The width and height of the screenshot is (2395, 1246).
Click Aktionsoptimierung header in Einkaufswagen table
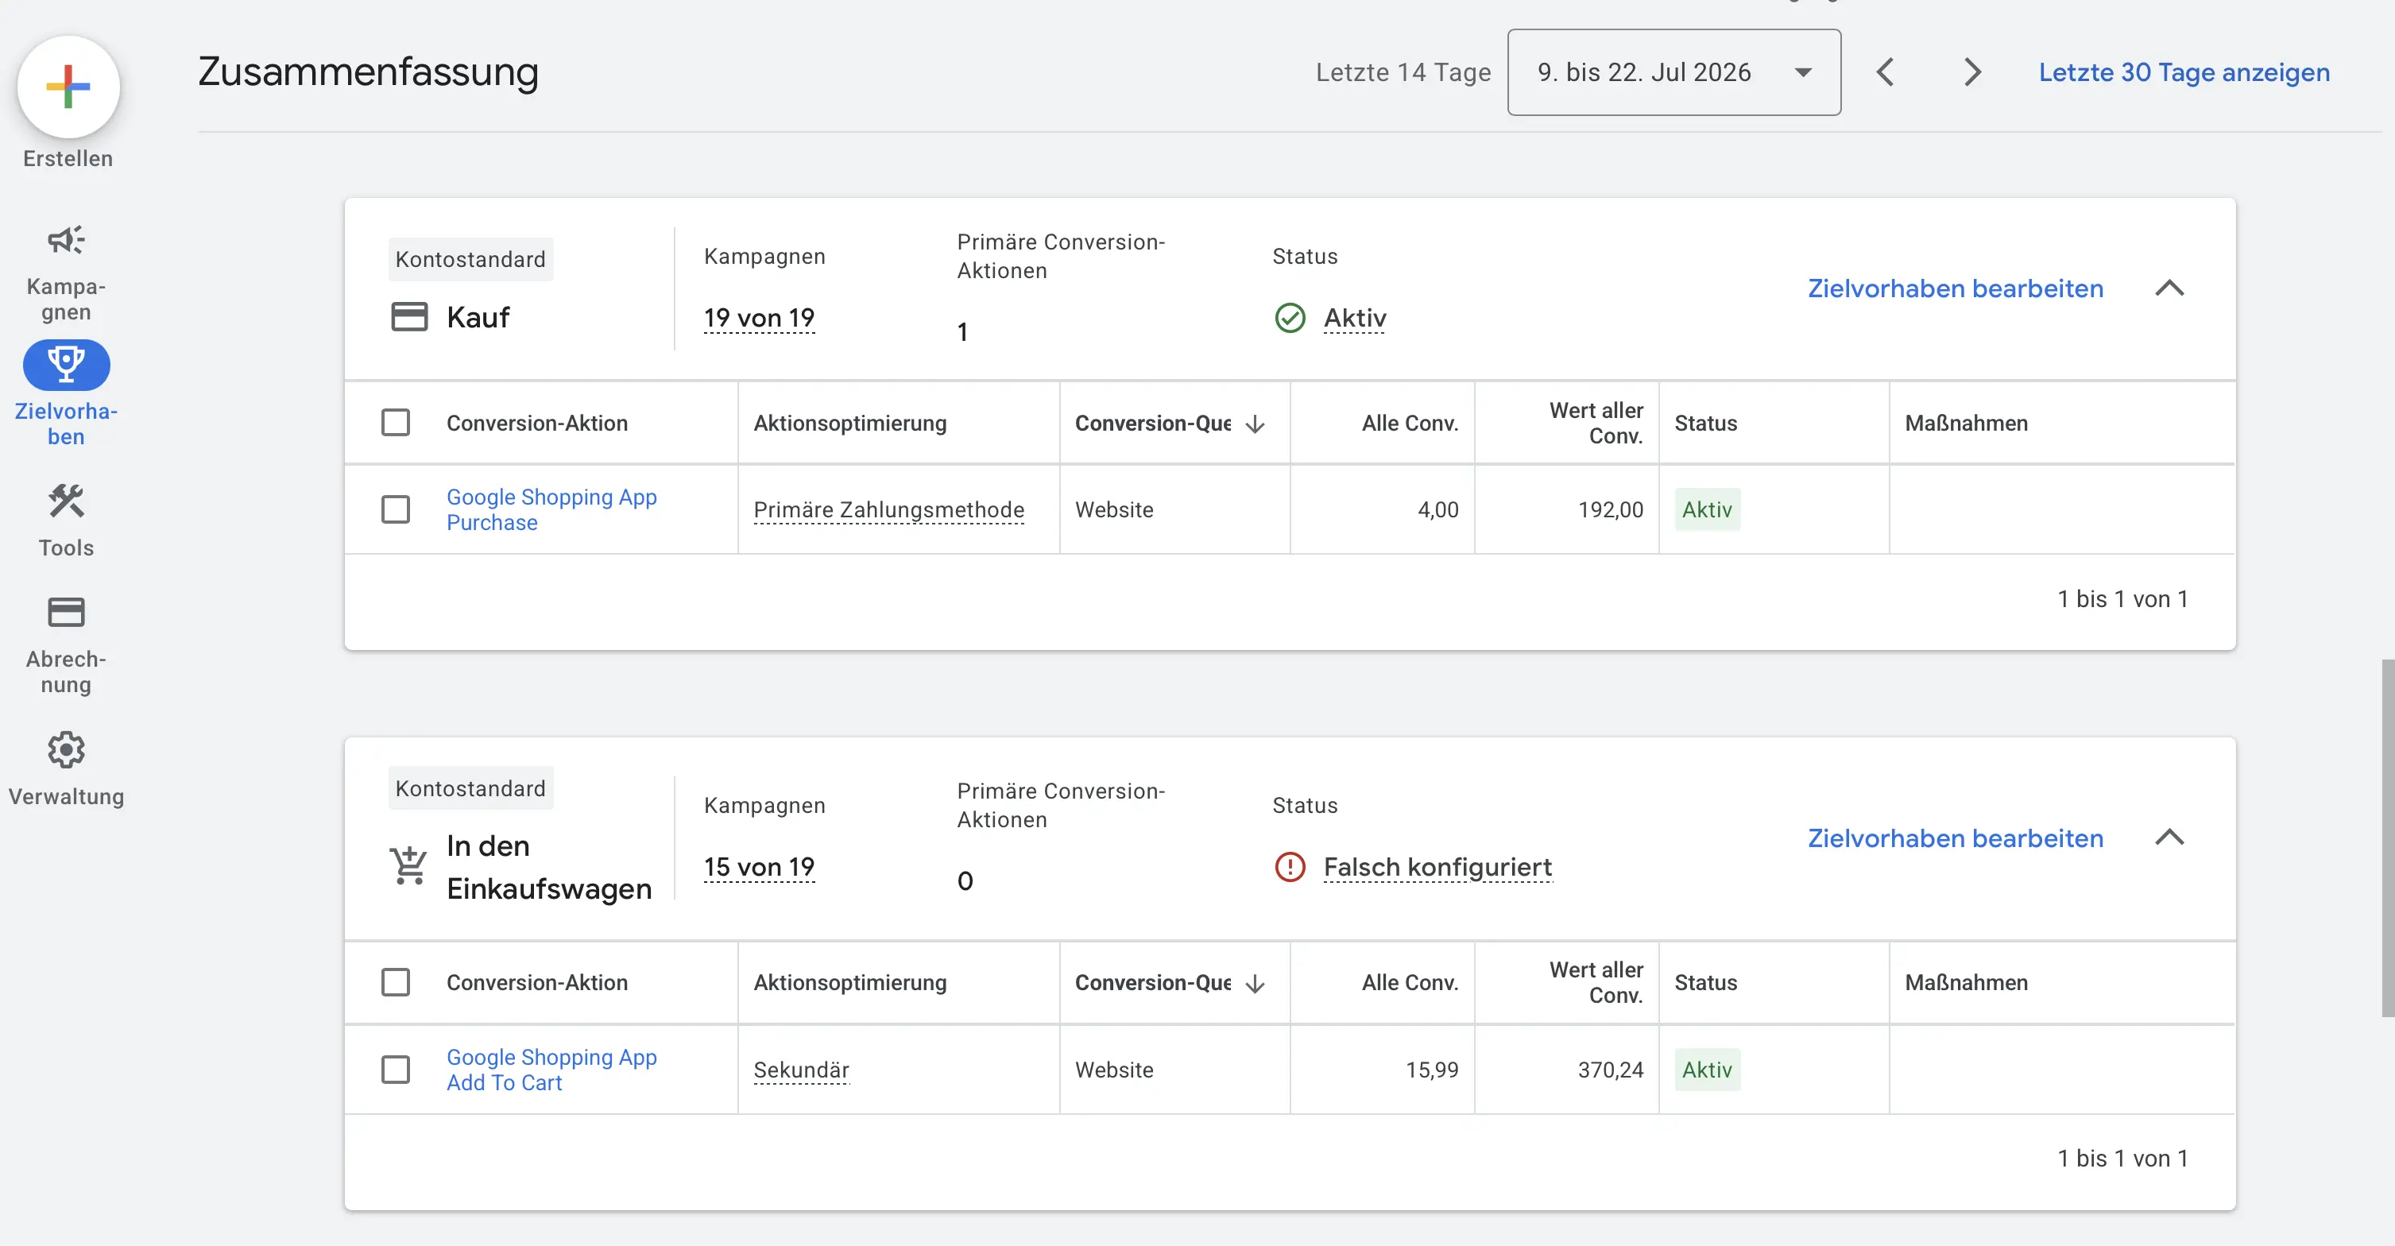point(849,983)
